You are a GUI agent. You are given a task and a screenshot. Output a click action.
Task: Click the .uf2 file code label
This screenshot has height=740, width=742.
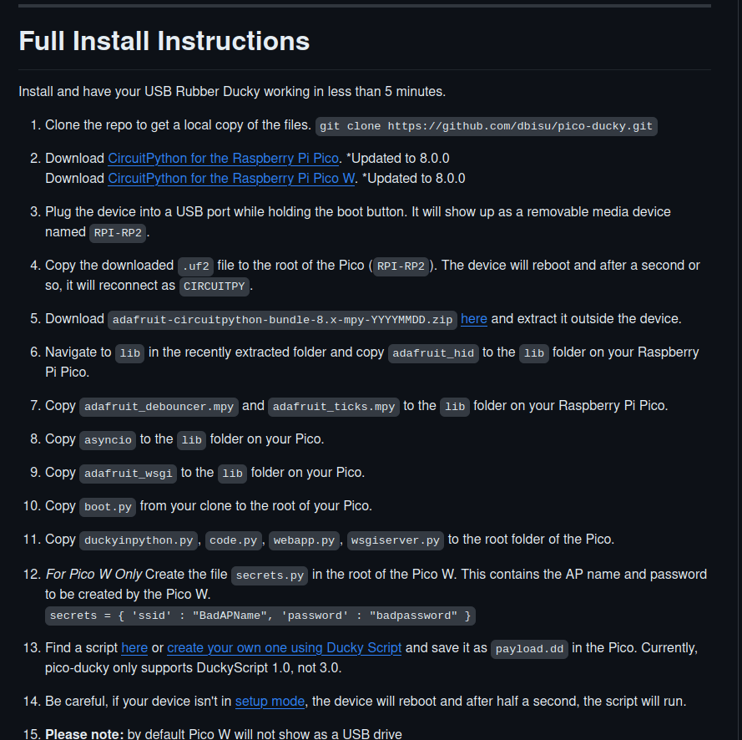[x=196, y=266]
